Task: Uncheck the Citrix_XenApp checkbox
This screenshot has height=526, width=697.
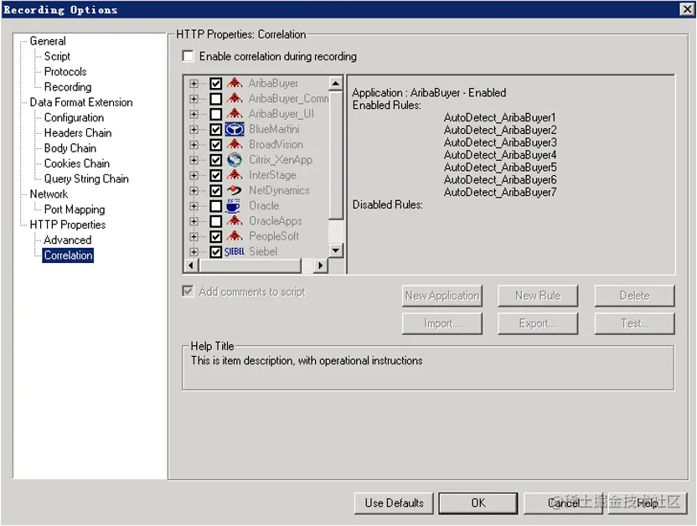Action: [x=216, y=160]
